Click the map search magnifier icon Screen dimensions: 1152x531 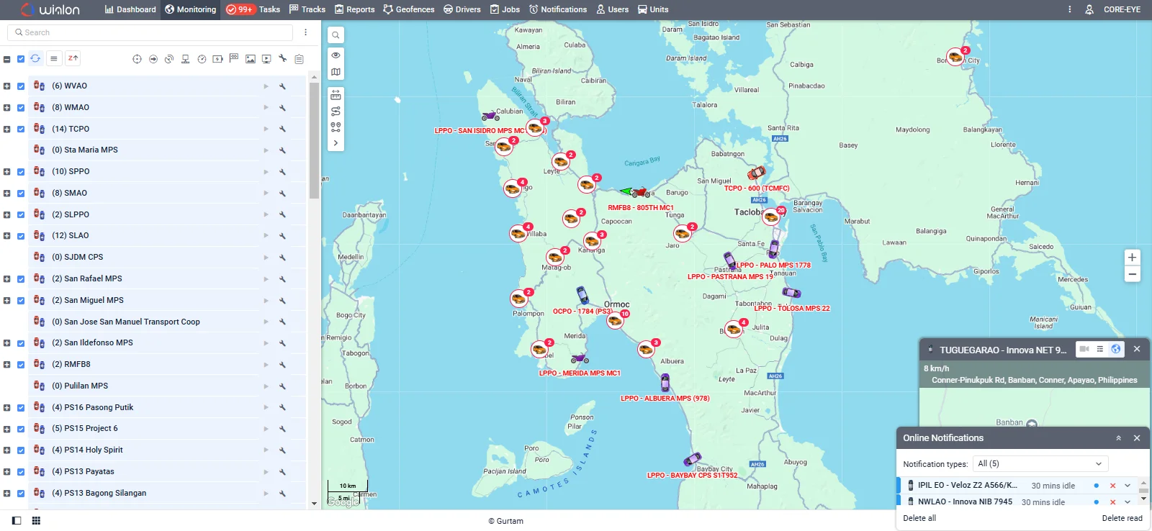(336, 35)
